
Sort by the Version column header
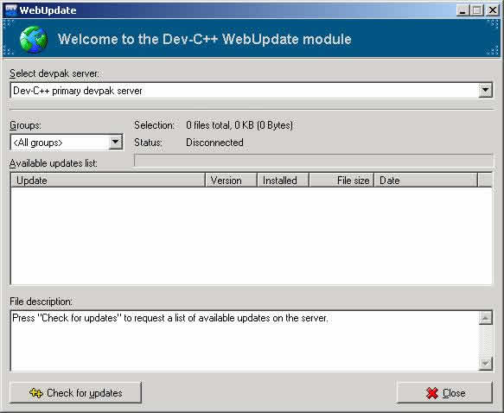(231, 181)
